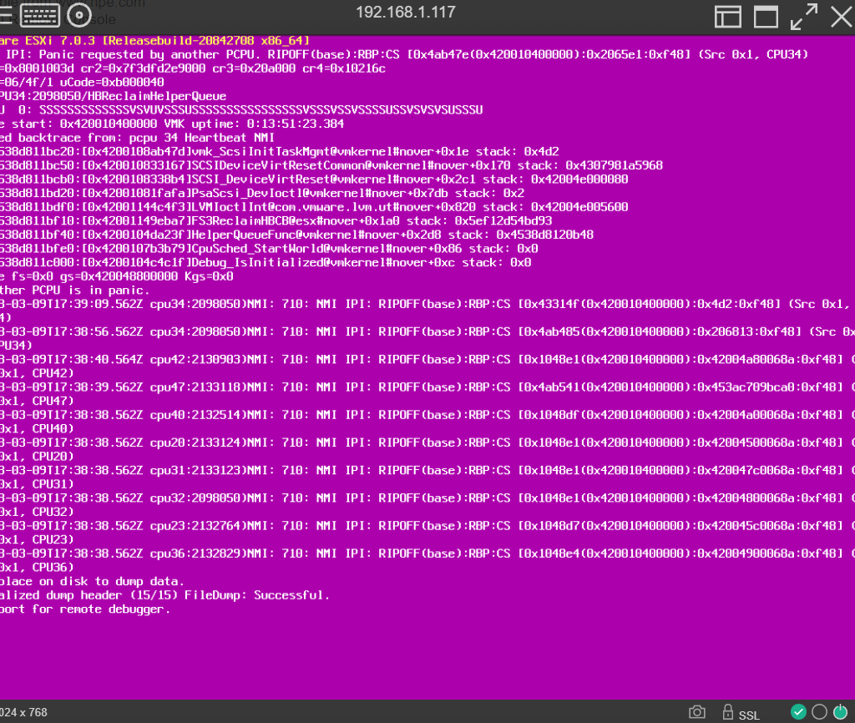The image size is (855, 723).
Task: Click the 'cr2=0x7f3dfd2e9000 cr3=0x20a000' register line
Action: click(193, 68)
